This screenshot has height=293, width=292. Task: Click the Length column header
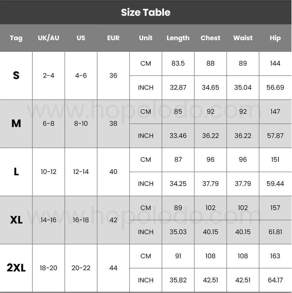tap(178, 38)
